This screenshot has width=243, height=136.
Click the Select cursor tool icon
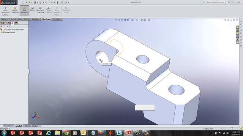click(52, 3)
